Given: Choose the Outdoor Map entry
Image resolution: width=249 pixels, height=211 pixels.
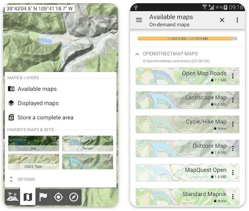Looking at the screenshot, I should point(187,148).
